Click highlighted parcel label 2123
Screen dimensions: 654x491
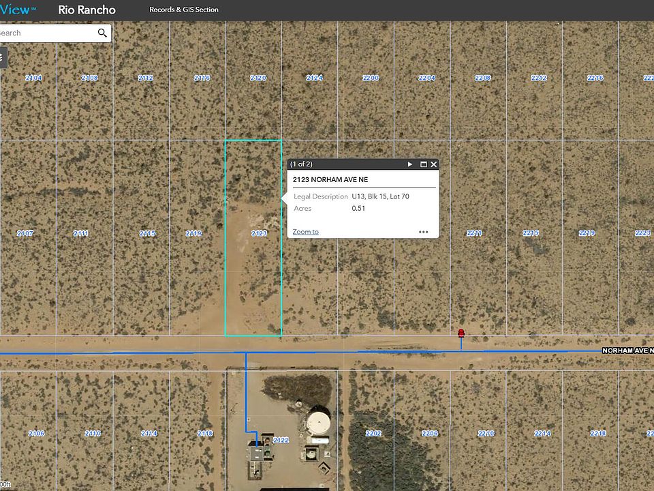(x=259, y=233)
